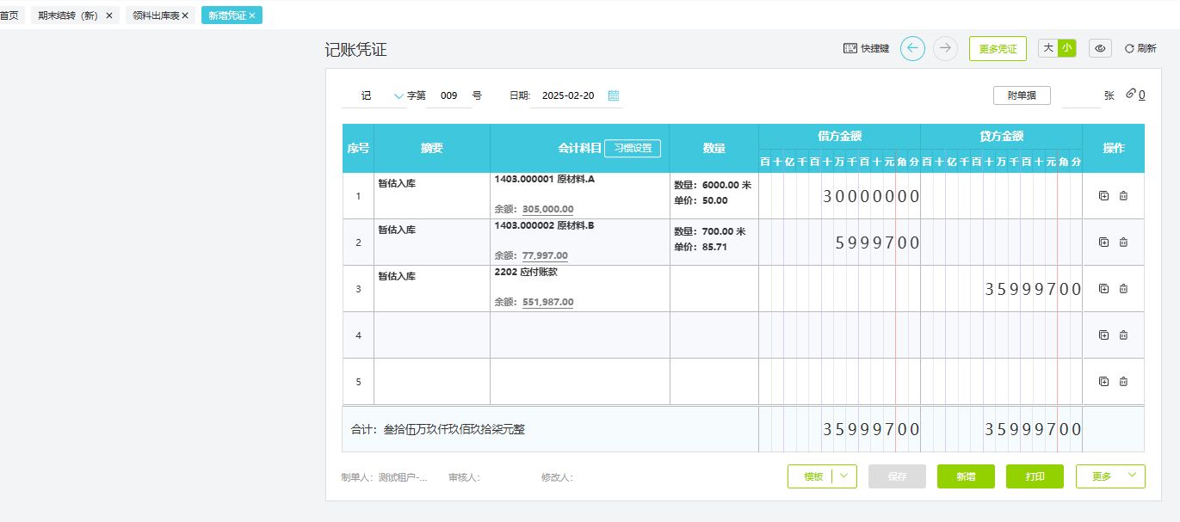Toggle the eye preview button
This screenshot has height=522, width=1180.
1099,49
